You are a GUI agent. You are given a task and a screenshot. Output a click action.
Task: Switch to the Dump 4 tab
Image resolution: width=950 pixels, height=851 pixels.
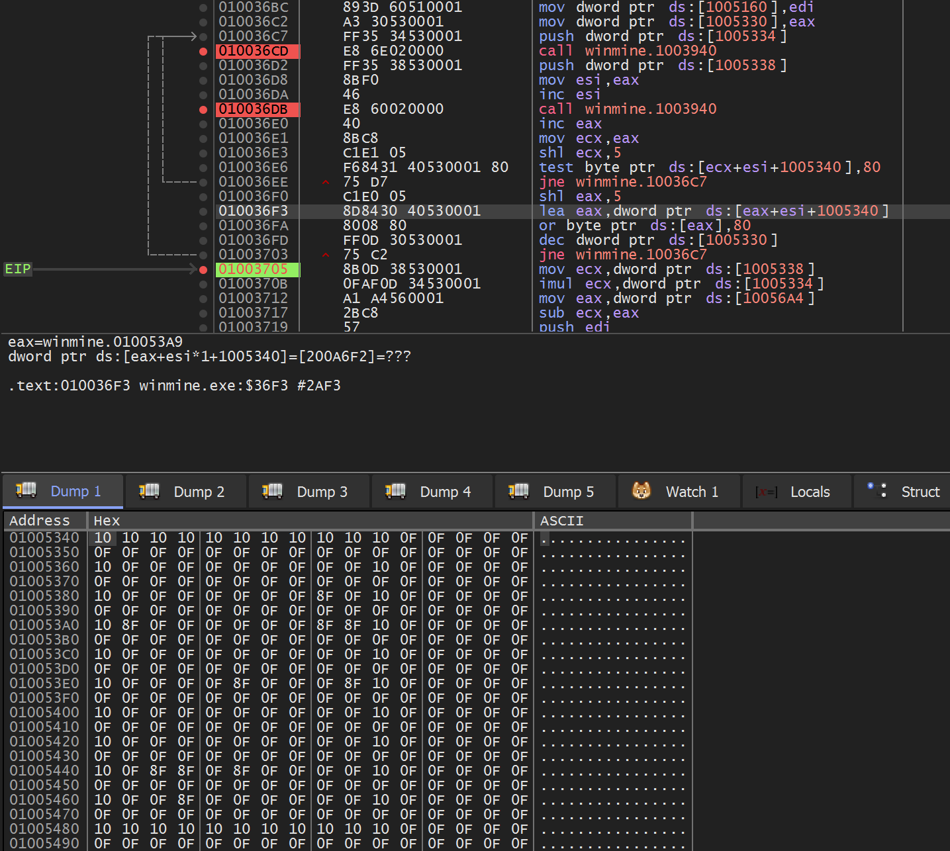(x=432, y=492)
